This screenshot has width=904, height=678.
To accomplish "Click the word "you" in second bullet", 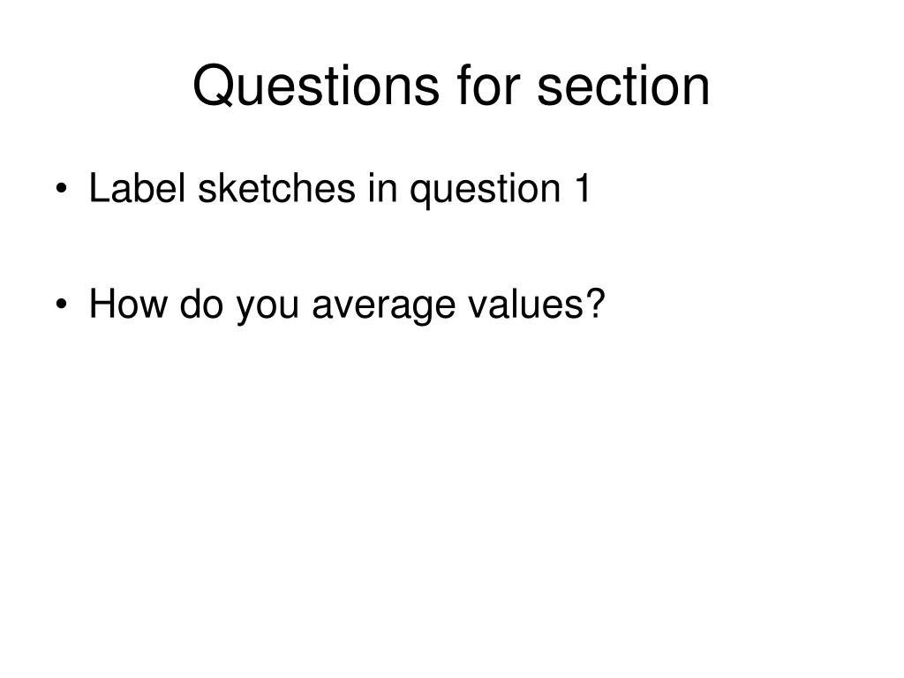I will [x=267, y=306].
